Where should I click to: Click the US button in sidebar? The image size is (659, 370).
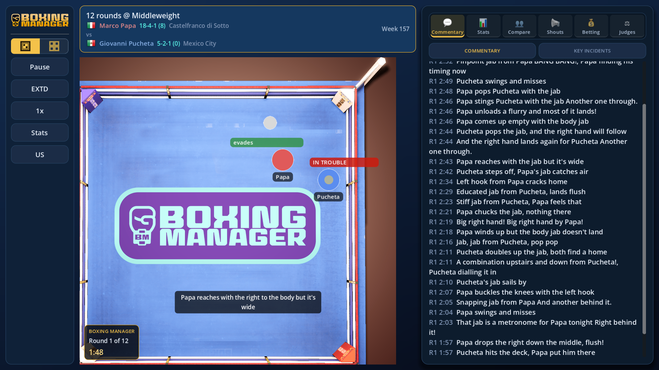pos(40,155)
